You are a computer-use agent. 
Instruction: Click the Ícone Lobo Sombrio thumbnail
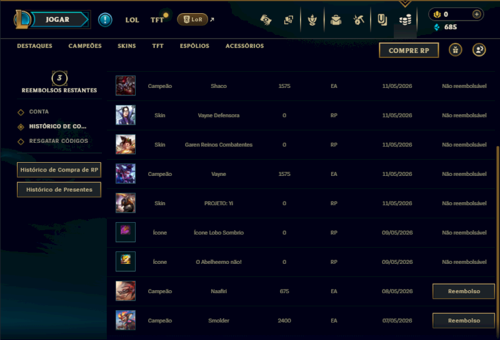click(x=126, y=232)
